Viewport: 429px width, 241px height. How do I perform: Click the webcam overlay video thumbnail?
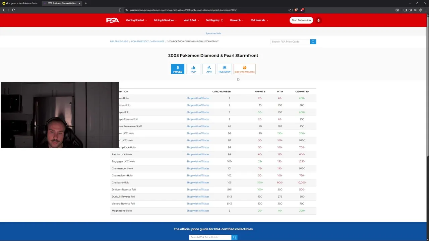pyautogui.click(x=60, y=115)
